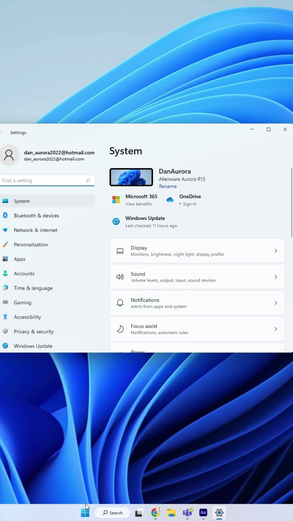This screenshot has width=293, height=521.
Task: Open Google Chrome from the taskbar
Action: 156,513
